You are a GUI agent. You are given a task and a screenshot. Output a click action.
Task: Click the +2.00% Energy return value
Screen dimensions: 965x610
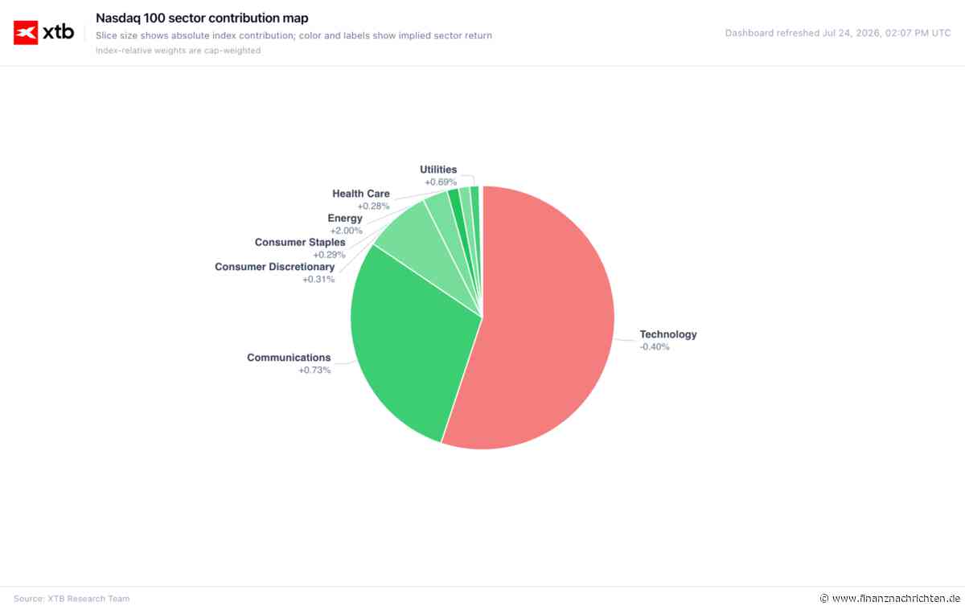click(x=346, y=231)
